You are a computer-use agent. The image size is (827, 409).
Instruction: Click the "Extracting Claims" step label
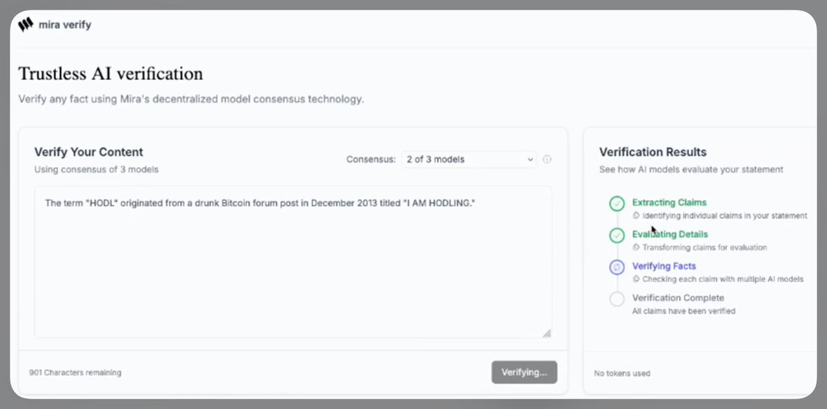coord(669,202)
